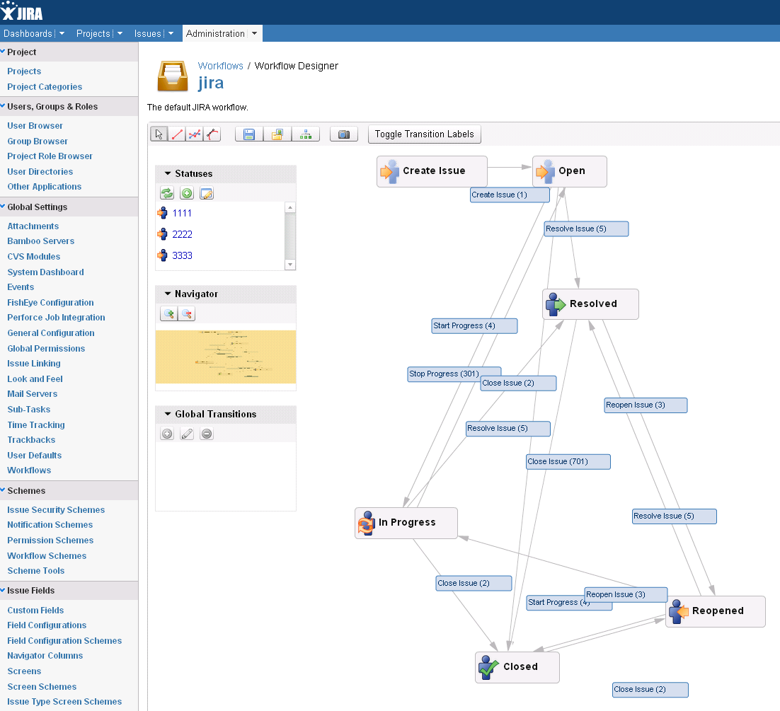
Task: Select the pointer selection tool
Action: coord(159,134)
